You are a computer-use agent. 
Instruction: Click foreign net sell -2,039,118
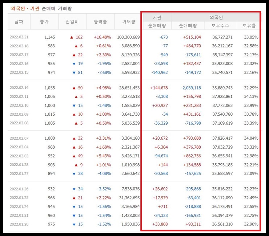tap(191, 88)
